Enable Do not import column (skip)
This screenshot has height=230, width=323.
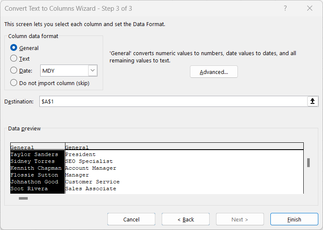point(14,83)
